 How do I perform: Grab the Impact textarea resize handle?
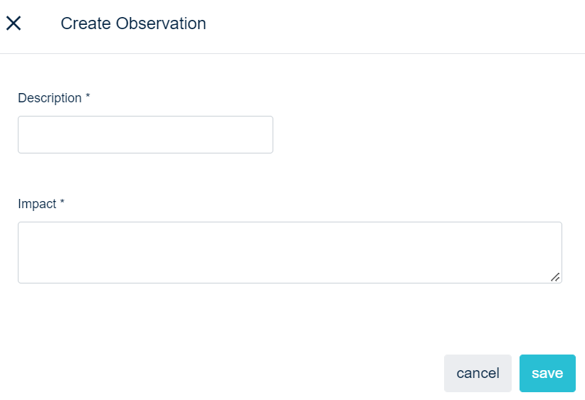pyautogui.click(x=555, y=277)
